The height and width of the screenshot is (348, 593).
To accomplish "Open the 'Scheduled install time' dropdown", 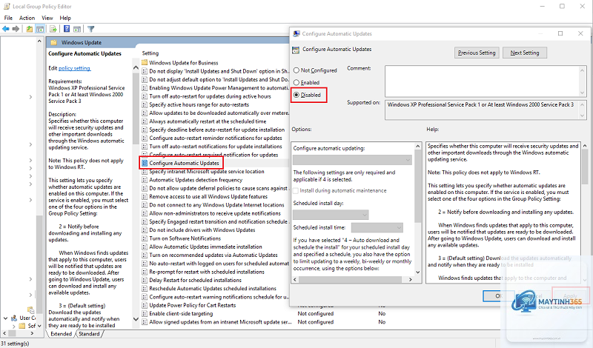I will point(377,227).
